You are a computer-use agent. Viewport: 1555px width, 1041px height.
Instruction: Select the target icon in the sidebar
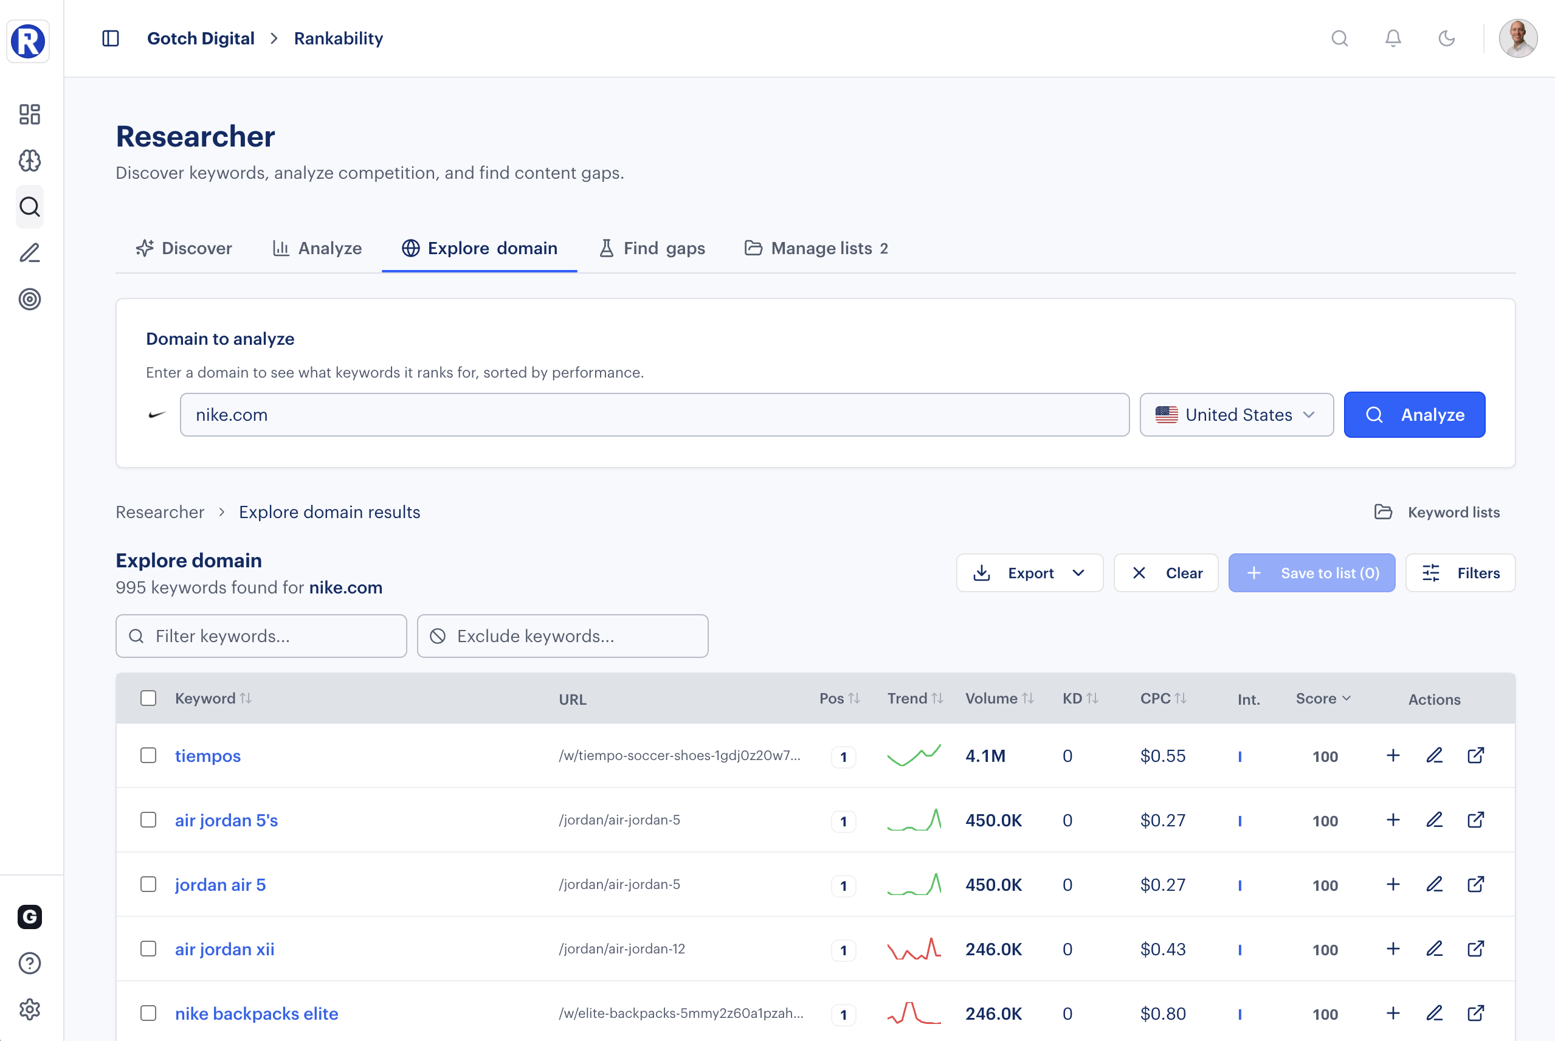tap(29, 299)
